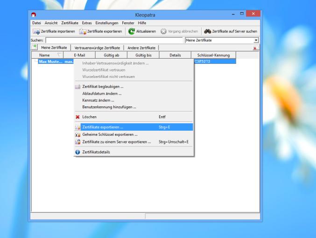Screen dimensions: 316x238
Task: Click the greyed Vorgang abbrechen icon
Action: 163,31
